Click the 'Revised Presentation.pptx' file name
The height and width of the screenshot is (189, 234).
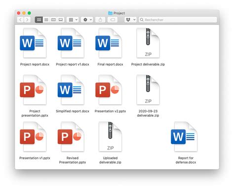[73, 160]
